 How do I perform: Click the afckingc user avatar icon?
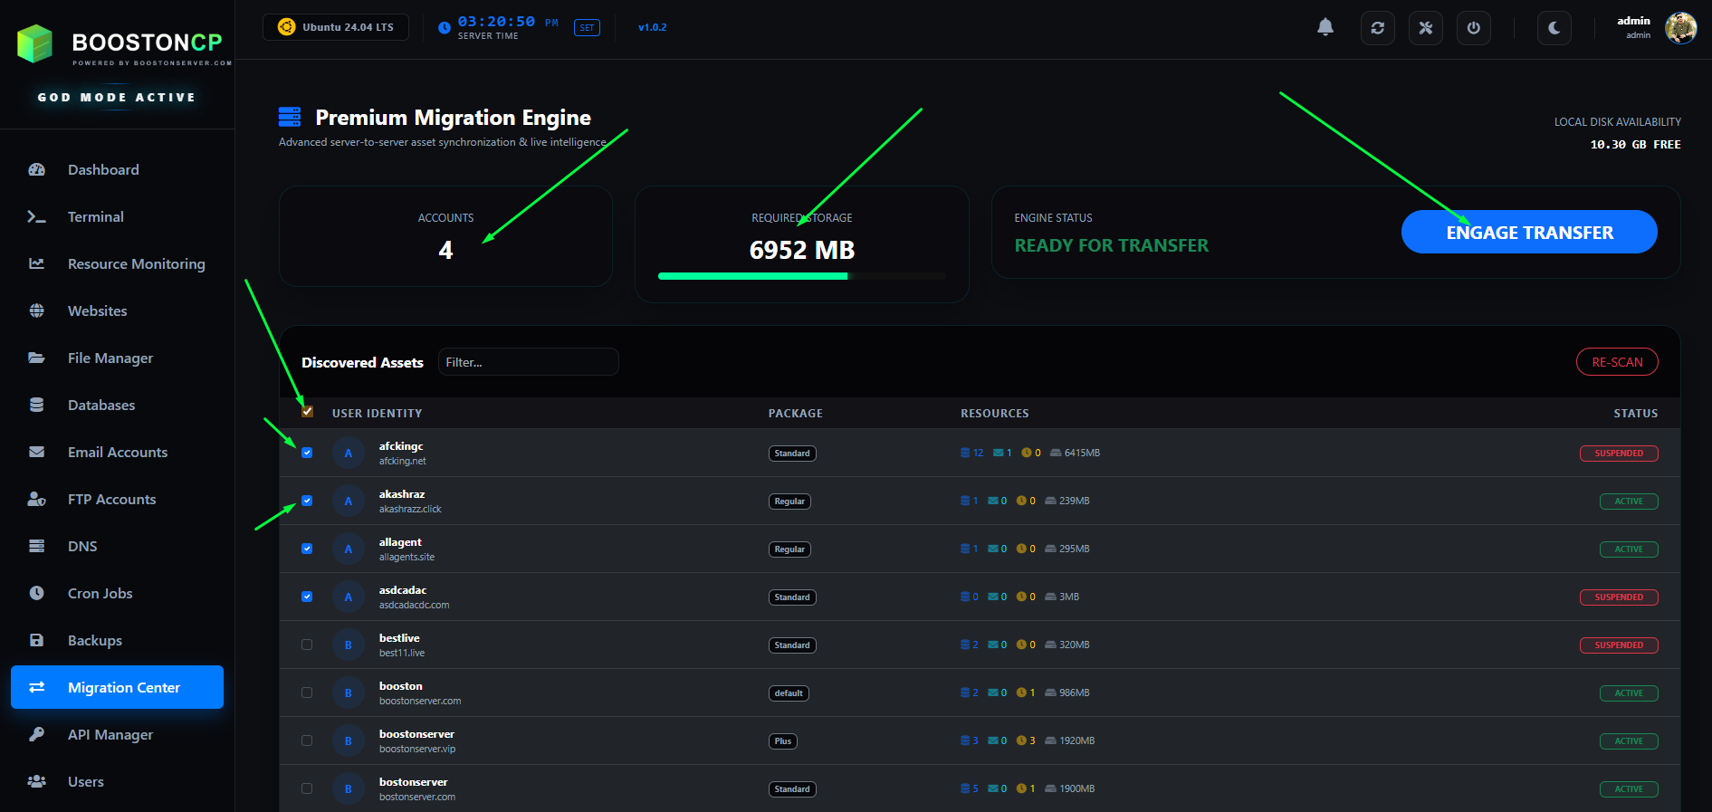pos(348,454)
